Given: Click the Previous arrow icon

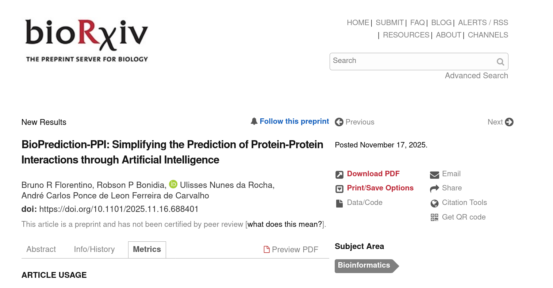Looking at the screenshot, I should pos(339,122).
